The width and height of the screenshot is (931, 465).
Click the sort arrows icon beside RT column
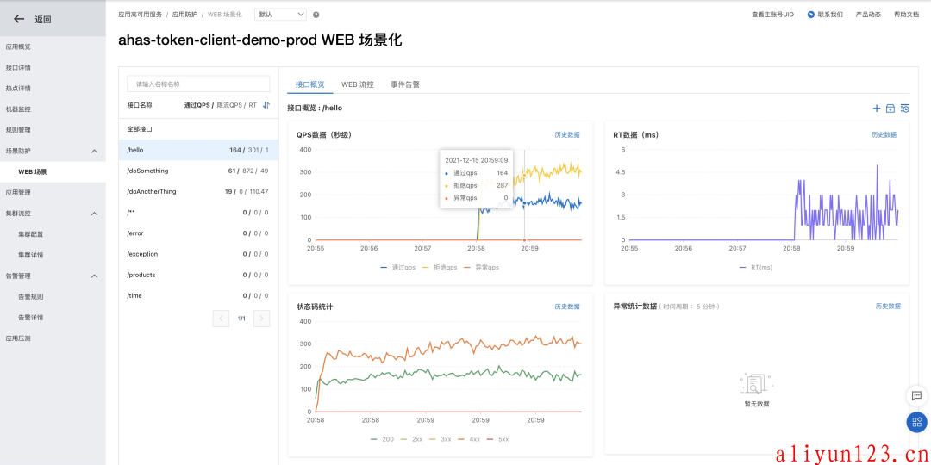coord(266,105)
